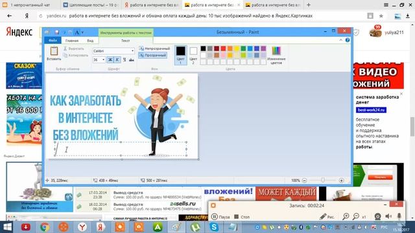
Task: Switch to the '1 непрочитанный чат' browser tab
Action: click(x=30, y=5)
